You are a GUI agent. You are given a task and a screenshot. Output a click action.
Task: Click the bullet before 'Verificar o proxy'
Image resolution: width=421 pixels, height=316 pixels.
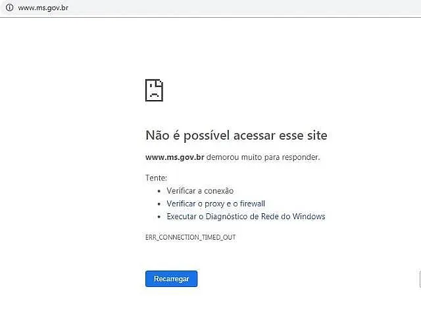tap(159, 204)
